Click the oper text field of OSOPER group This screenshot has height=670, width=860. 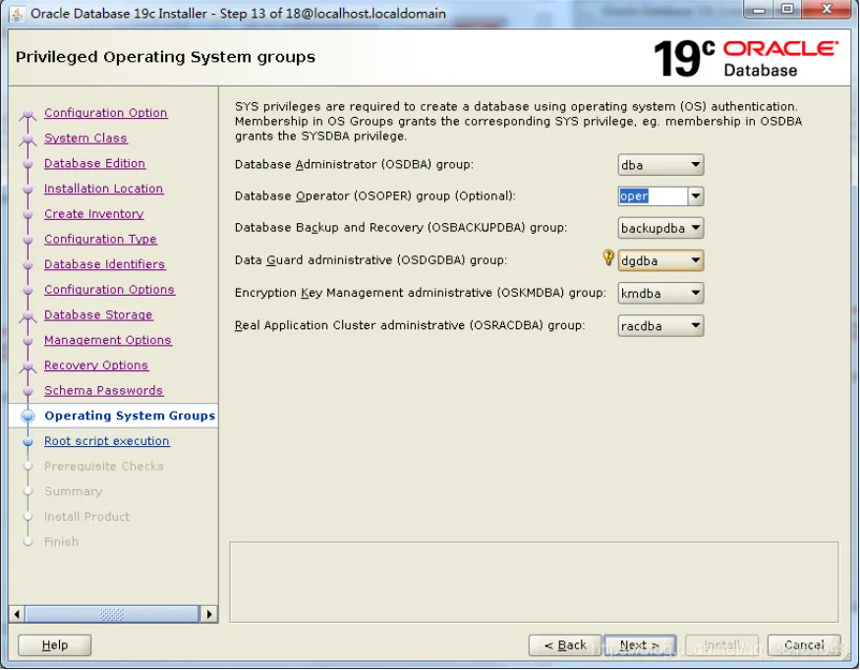(653, 195)
